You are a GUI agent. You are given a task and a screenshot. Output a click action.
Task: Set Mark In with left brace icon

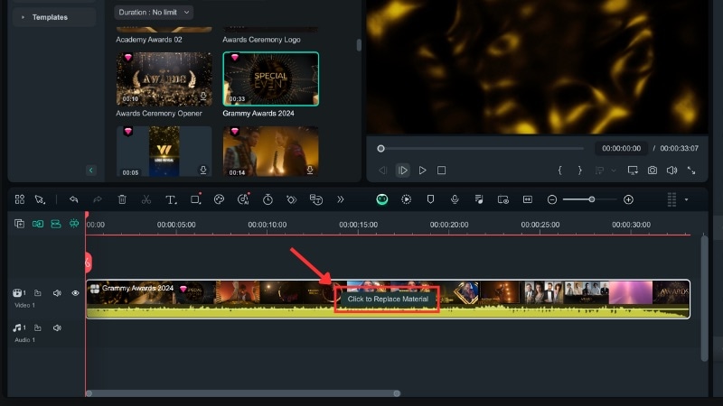coord(559,171)
